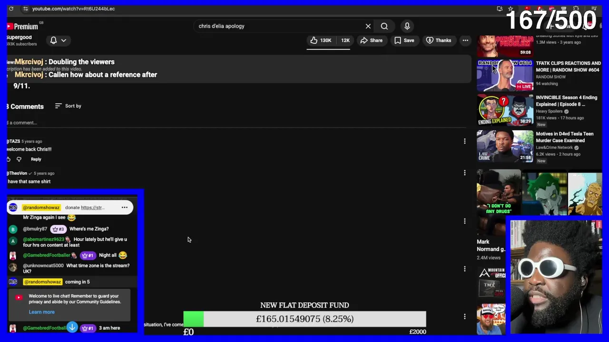Open the donate link in pinned chat
609x342 pixels.
tap(92, 208)
